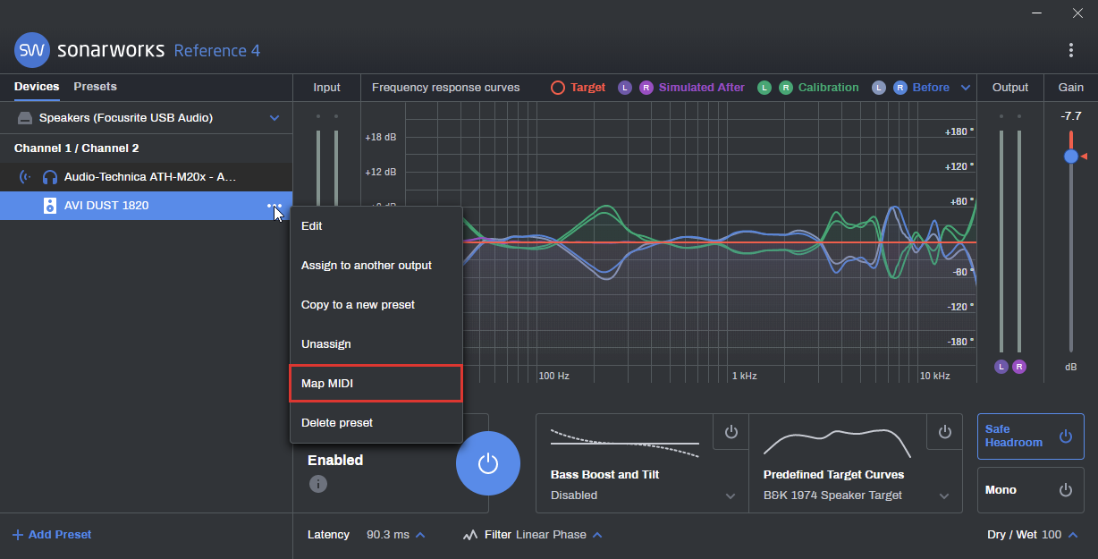Open the AVI DUST 1820 three-dots options
1098x559 pixels.
click(x=274, y=206)
